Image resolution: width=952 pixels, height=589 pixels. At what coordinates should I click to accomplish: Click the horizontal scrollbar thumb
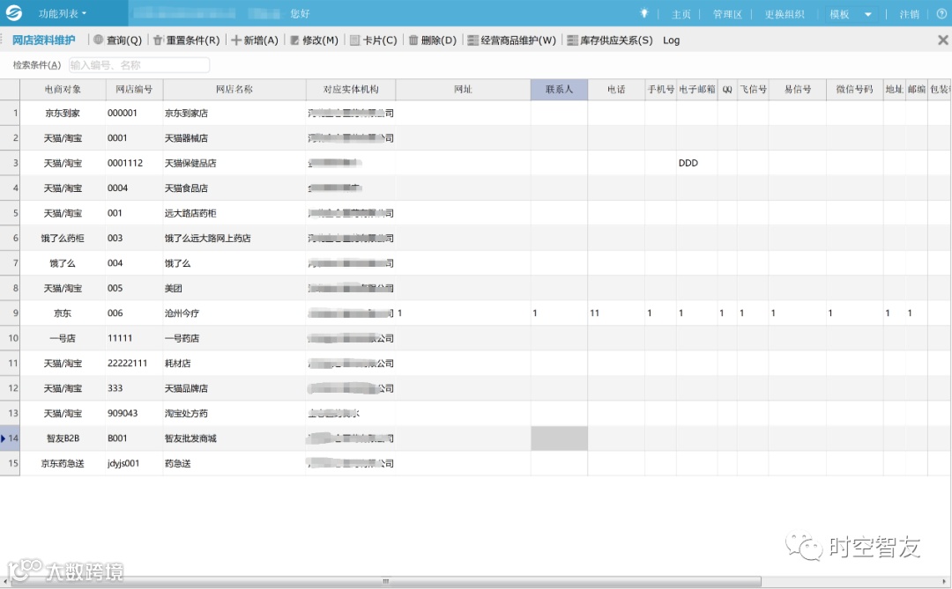tap(385, 581)
